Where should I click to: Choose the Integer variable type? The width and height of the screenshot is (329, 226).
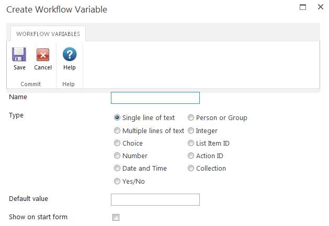click(x=191, y=131)
